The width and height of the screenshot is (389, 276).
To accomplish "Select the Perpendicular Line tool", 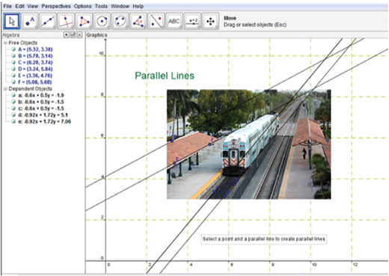I will coord(66,22).
